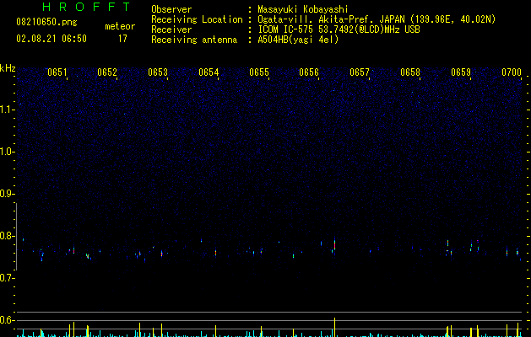Click the 0653 time marker
531x337 pixels.
(x=158, y=72)
